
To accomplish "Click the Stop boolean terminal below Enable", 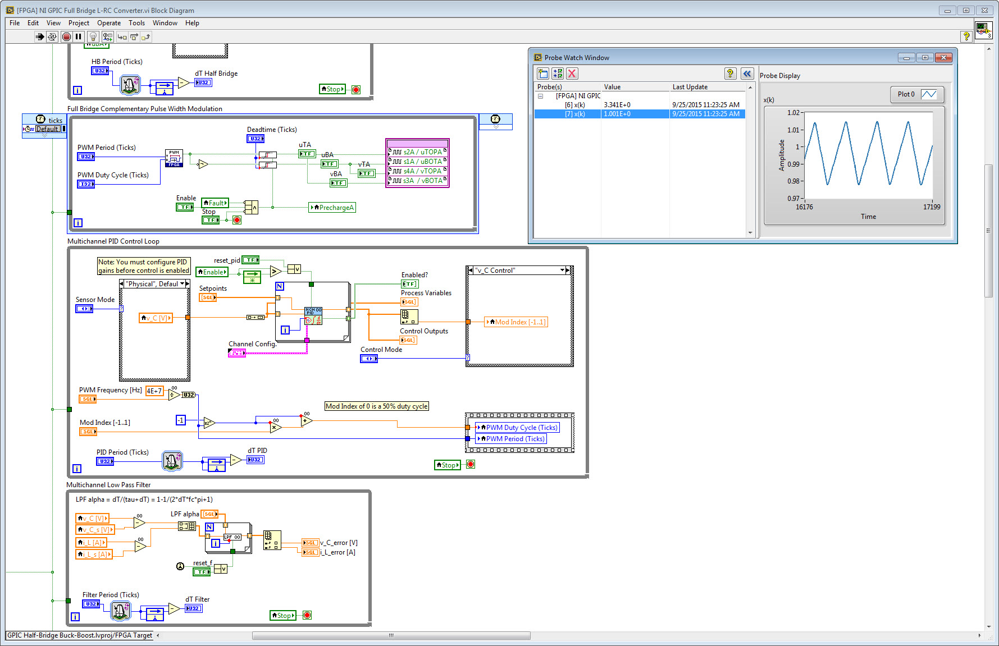I will click(x=211, y=220).
